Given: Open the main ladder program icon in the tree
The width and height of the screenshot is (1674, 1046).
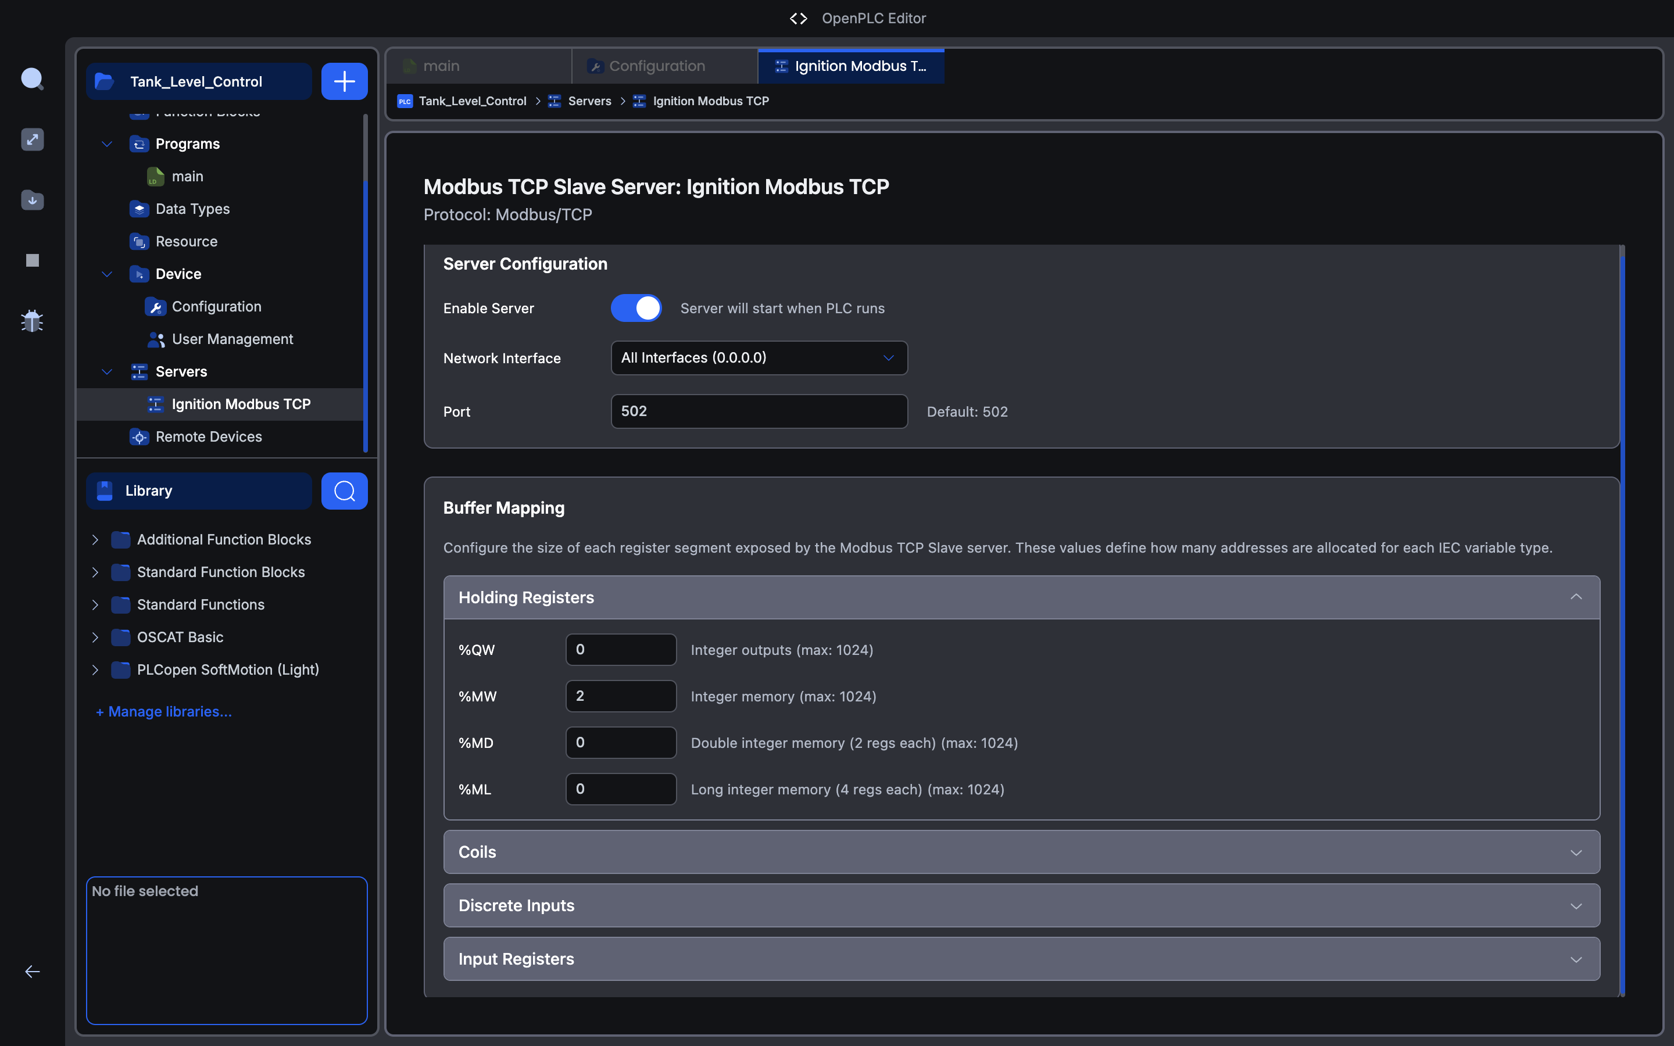Looking at the screenshot, I should tap(156, 177).
